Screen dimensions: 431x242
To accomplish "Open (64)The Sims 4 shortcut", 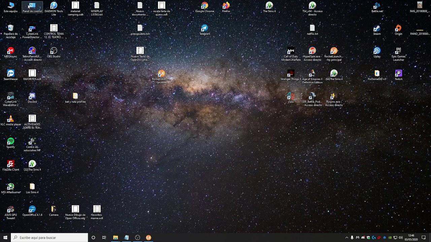I will (x=334, y=75).
